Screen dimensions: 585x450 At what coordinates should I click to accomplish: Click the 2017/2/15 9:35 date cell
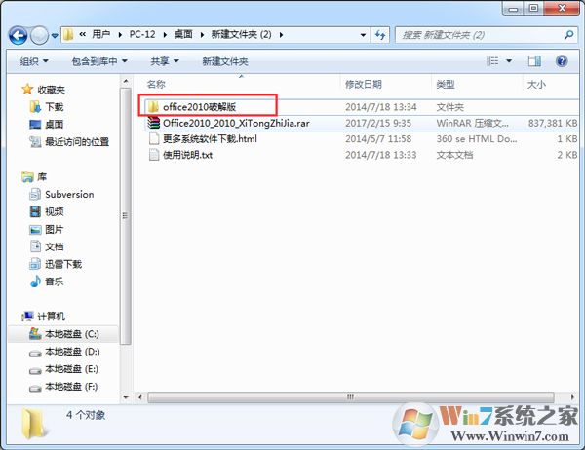[378, 123]
